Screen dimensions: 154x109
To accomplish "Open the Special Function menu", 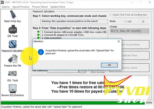I will coord(21,7).
